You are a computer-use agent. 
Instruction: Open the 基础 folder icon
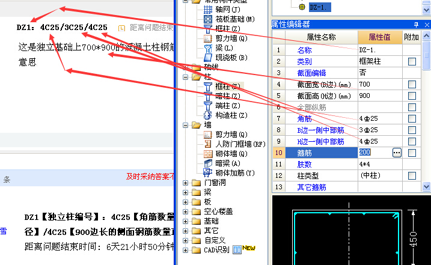coord(196,221)
